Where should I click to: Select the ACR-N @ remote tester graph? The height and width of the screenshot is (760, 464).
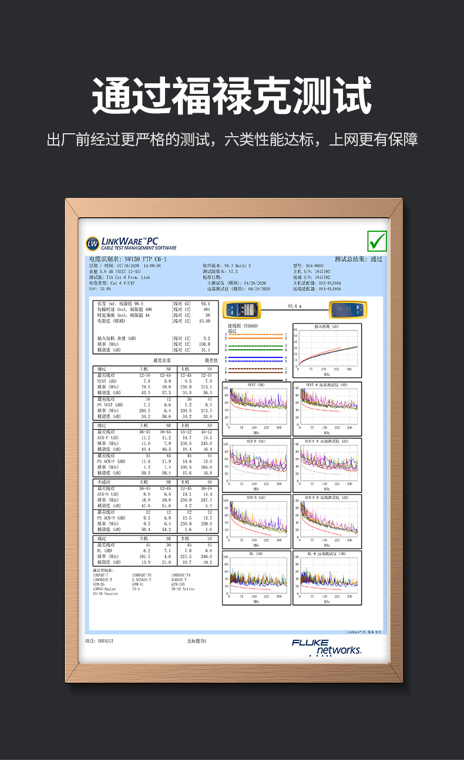(x=327, y=520)
